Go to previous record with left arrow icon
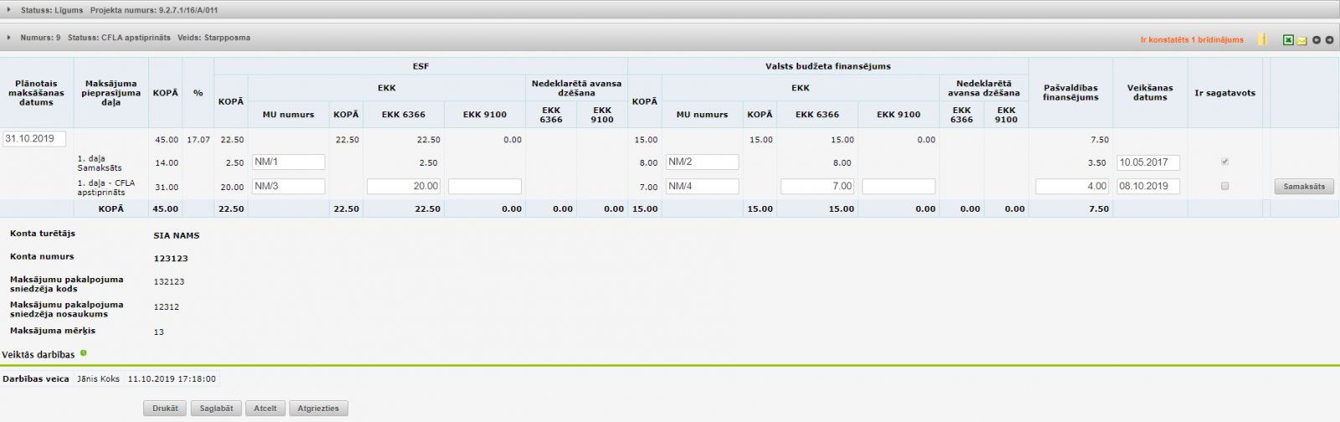The width and height of the screenshot is (1340, 422). point(1317,40)
